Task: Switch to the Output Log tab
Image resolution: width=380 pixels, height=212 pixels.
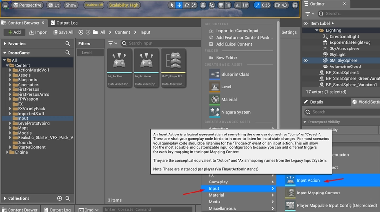Action: click(x=64, y=23)
